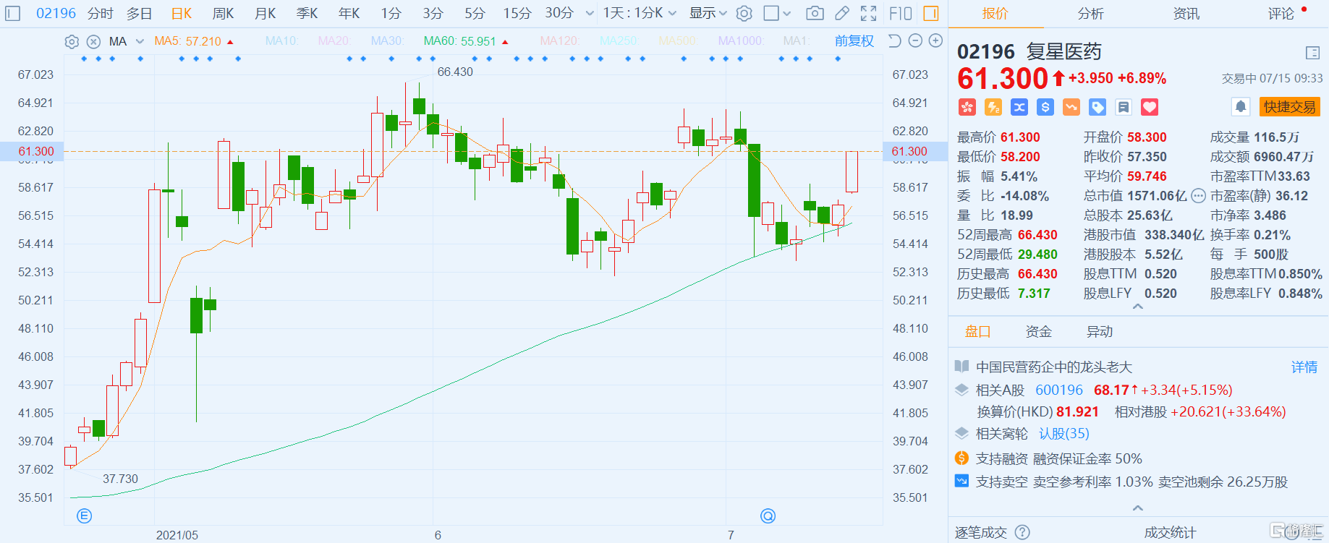Click the 快捷交易 quick trade button

(x=1289, y=107)
